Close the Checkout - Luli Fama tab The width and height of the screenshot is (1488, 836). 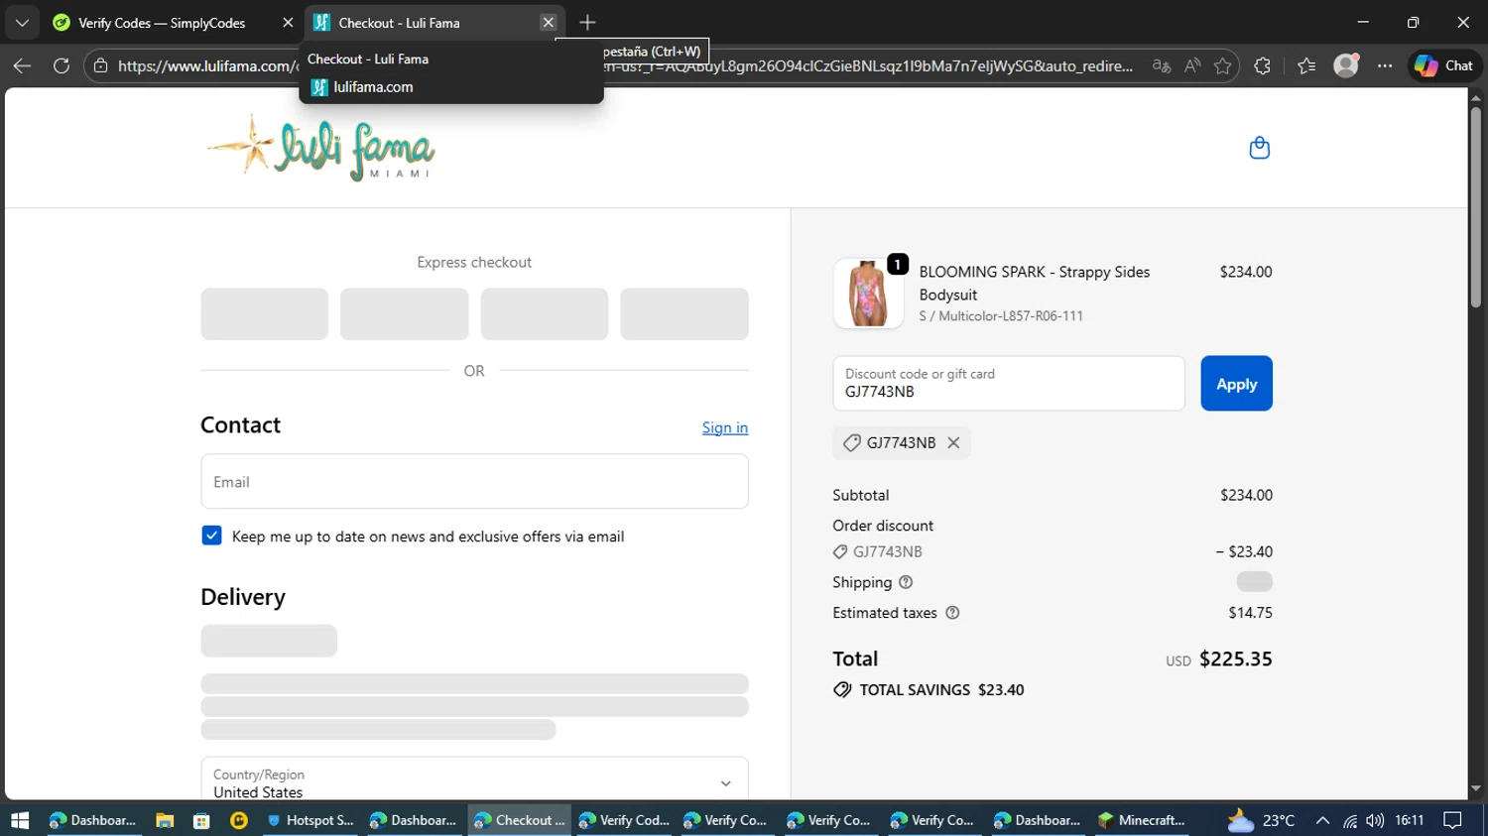coord(548,22)
